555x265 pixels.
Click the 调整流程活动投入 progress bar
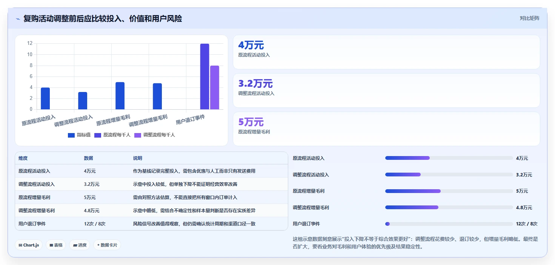coord(449,175)
